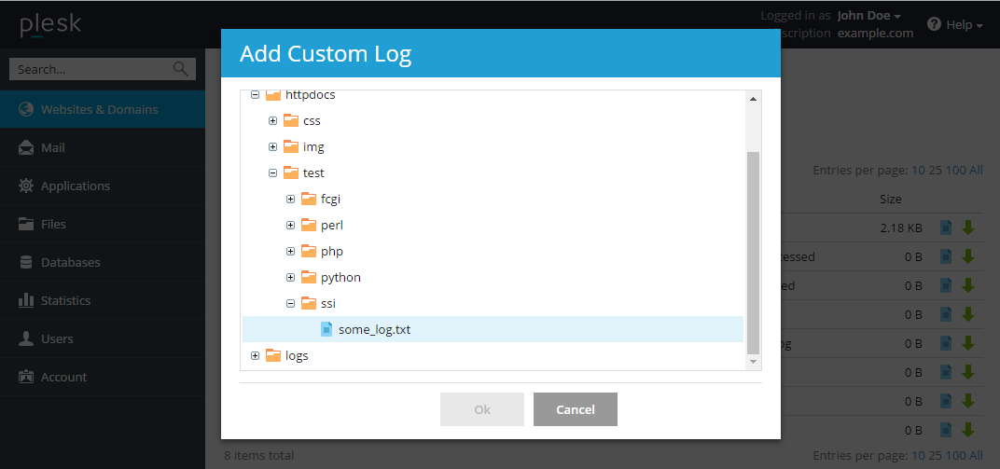Click the Search input field
This screenshot has width=1000, height=469.
coord(89,69)
